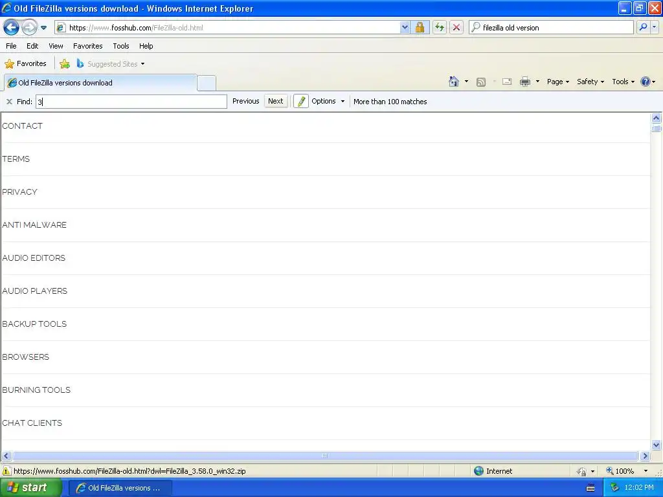Click the RSS feeds icon
The image size is (663, 497).
coord(481,82)
